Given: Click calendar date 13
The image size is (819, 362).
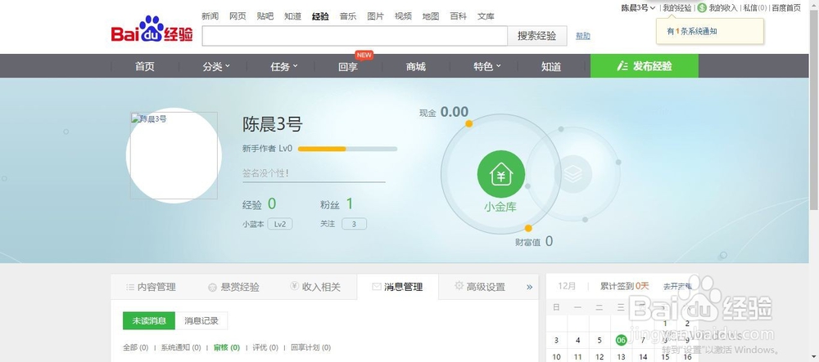Looking at the screenshot, I should 621,357.
